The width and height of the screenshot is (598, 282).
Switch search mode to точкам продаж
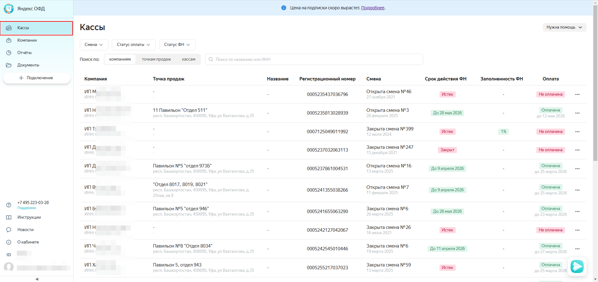coord(156,59)
